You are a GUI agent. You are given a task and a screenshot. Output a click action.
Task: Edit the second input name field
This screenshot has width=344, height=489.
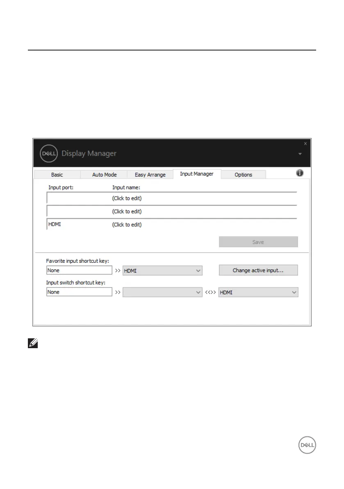[x=127, y=211]
